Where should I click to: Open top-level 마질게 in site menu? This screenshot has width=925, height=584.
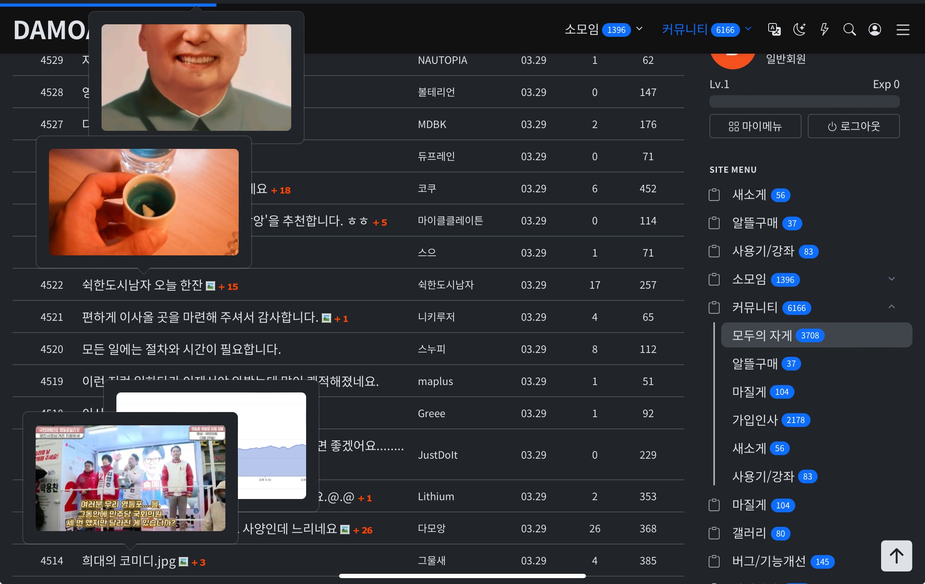pos(764,505)
